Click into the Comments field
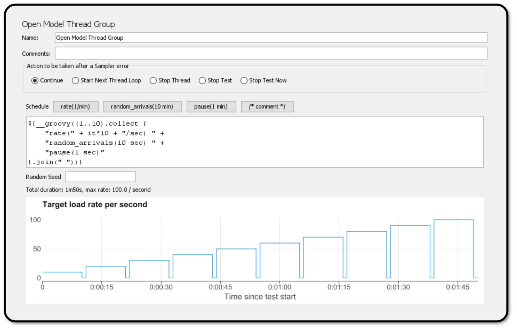 271,53
